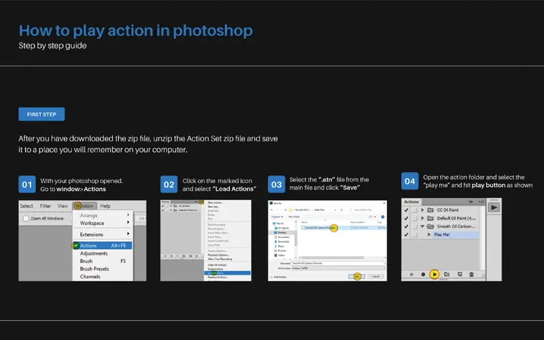Toggle the checkmark for Default Oil Paint in step 04

coord(406,218)
